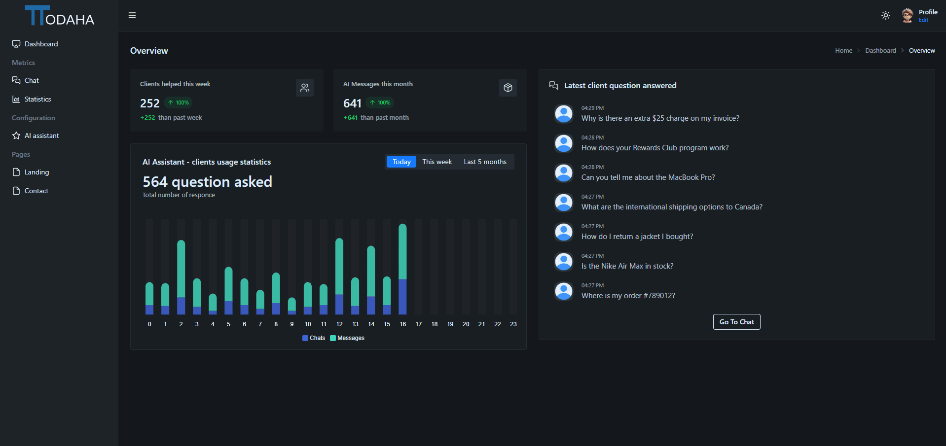Click 'How do I return a jacket I bought?'
This screenshot has width=946, height=446.
[x=637, y=237]
